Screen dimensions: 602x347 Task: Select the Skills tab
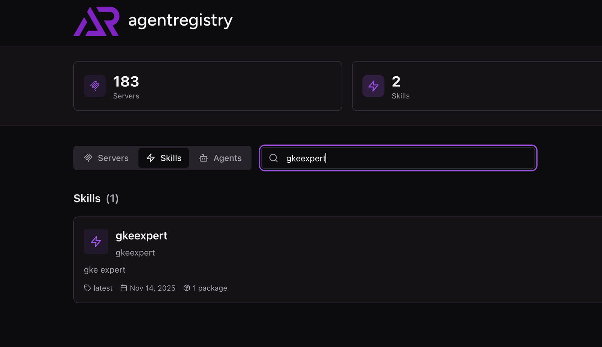point(164,158)
